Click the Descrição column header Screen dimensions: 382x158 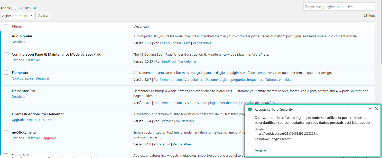(x=141, y=26)
